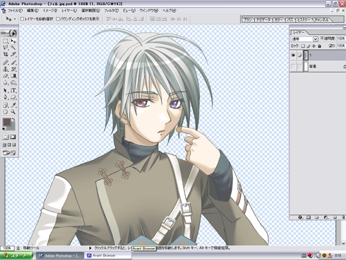Open the ビュー menu
Screen dimensions: 346x260
(129, 10)
